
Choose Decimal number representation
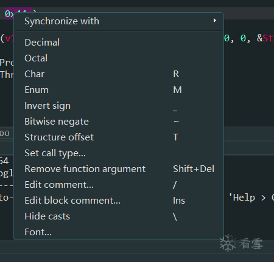coord(119,43)
